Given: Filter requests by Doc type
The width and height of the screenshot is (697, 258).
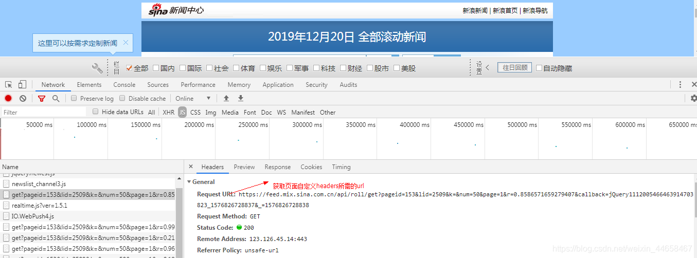Looking at the screenshot, I should [x=266, y=112].
